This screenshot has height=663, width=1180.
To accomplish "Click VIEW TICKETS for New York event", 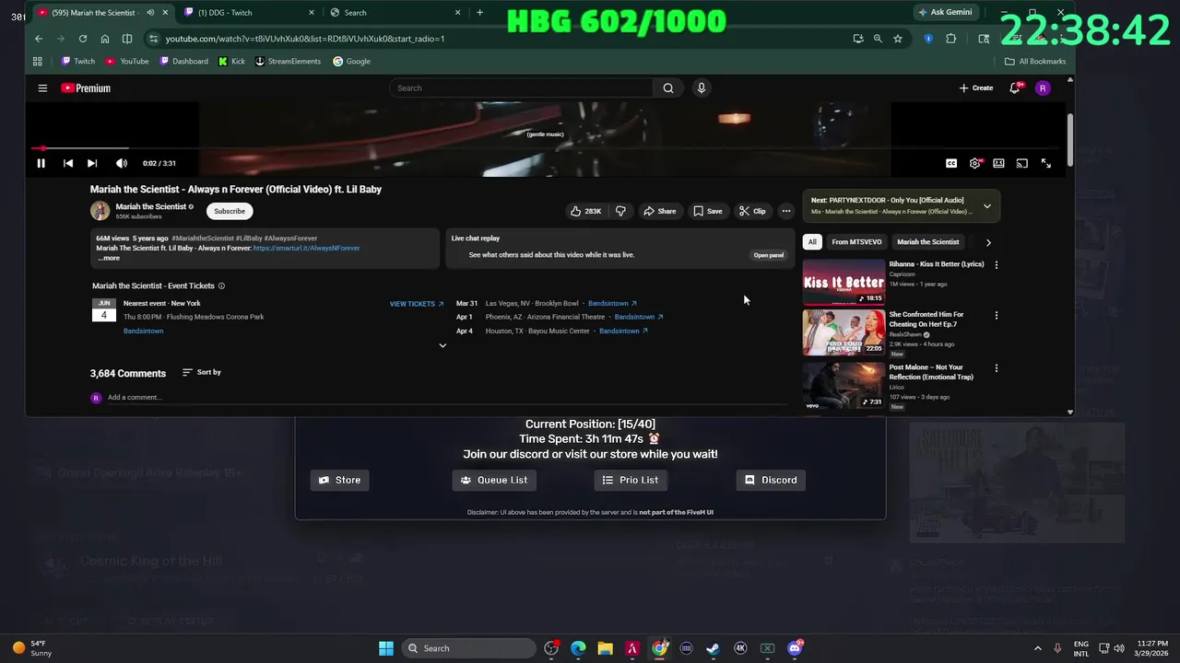I will point(417,304).
